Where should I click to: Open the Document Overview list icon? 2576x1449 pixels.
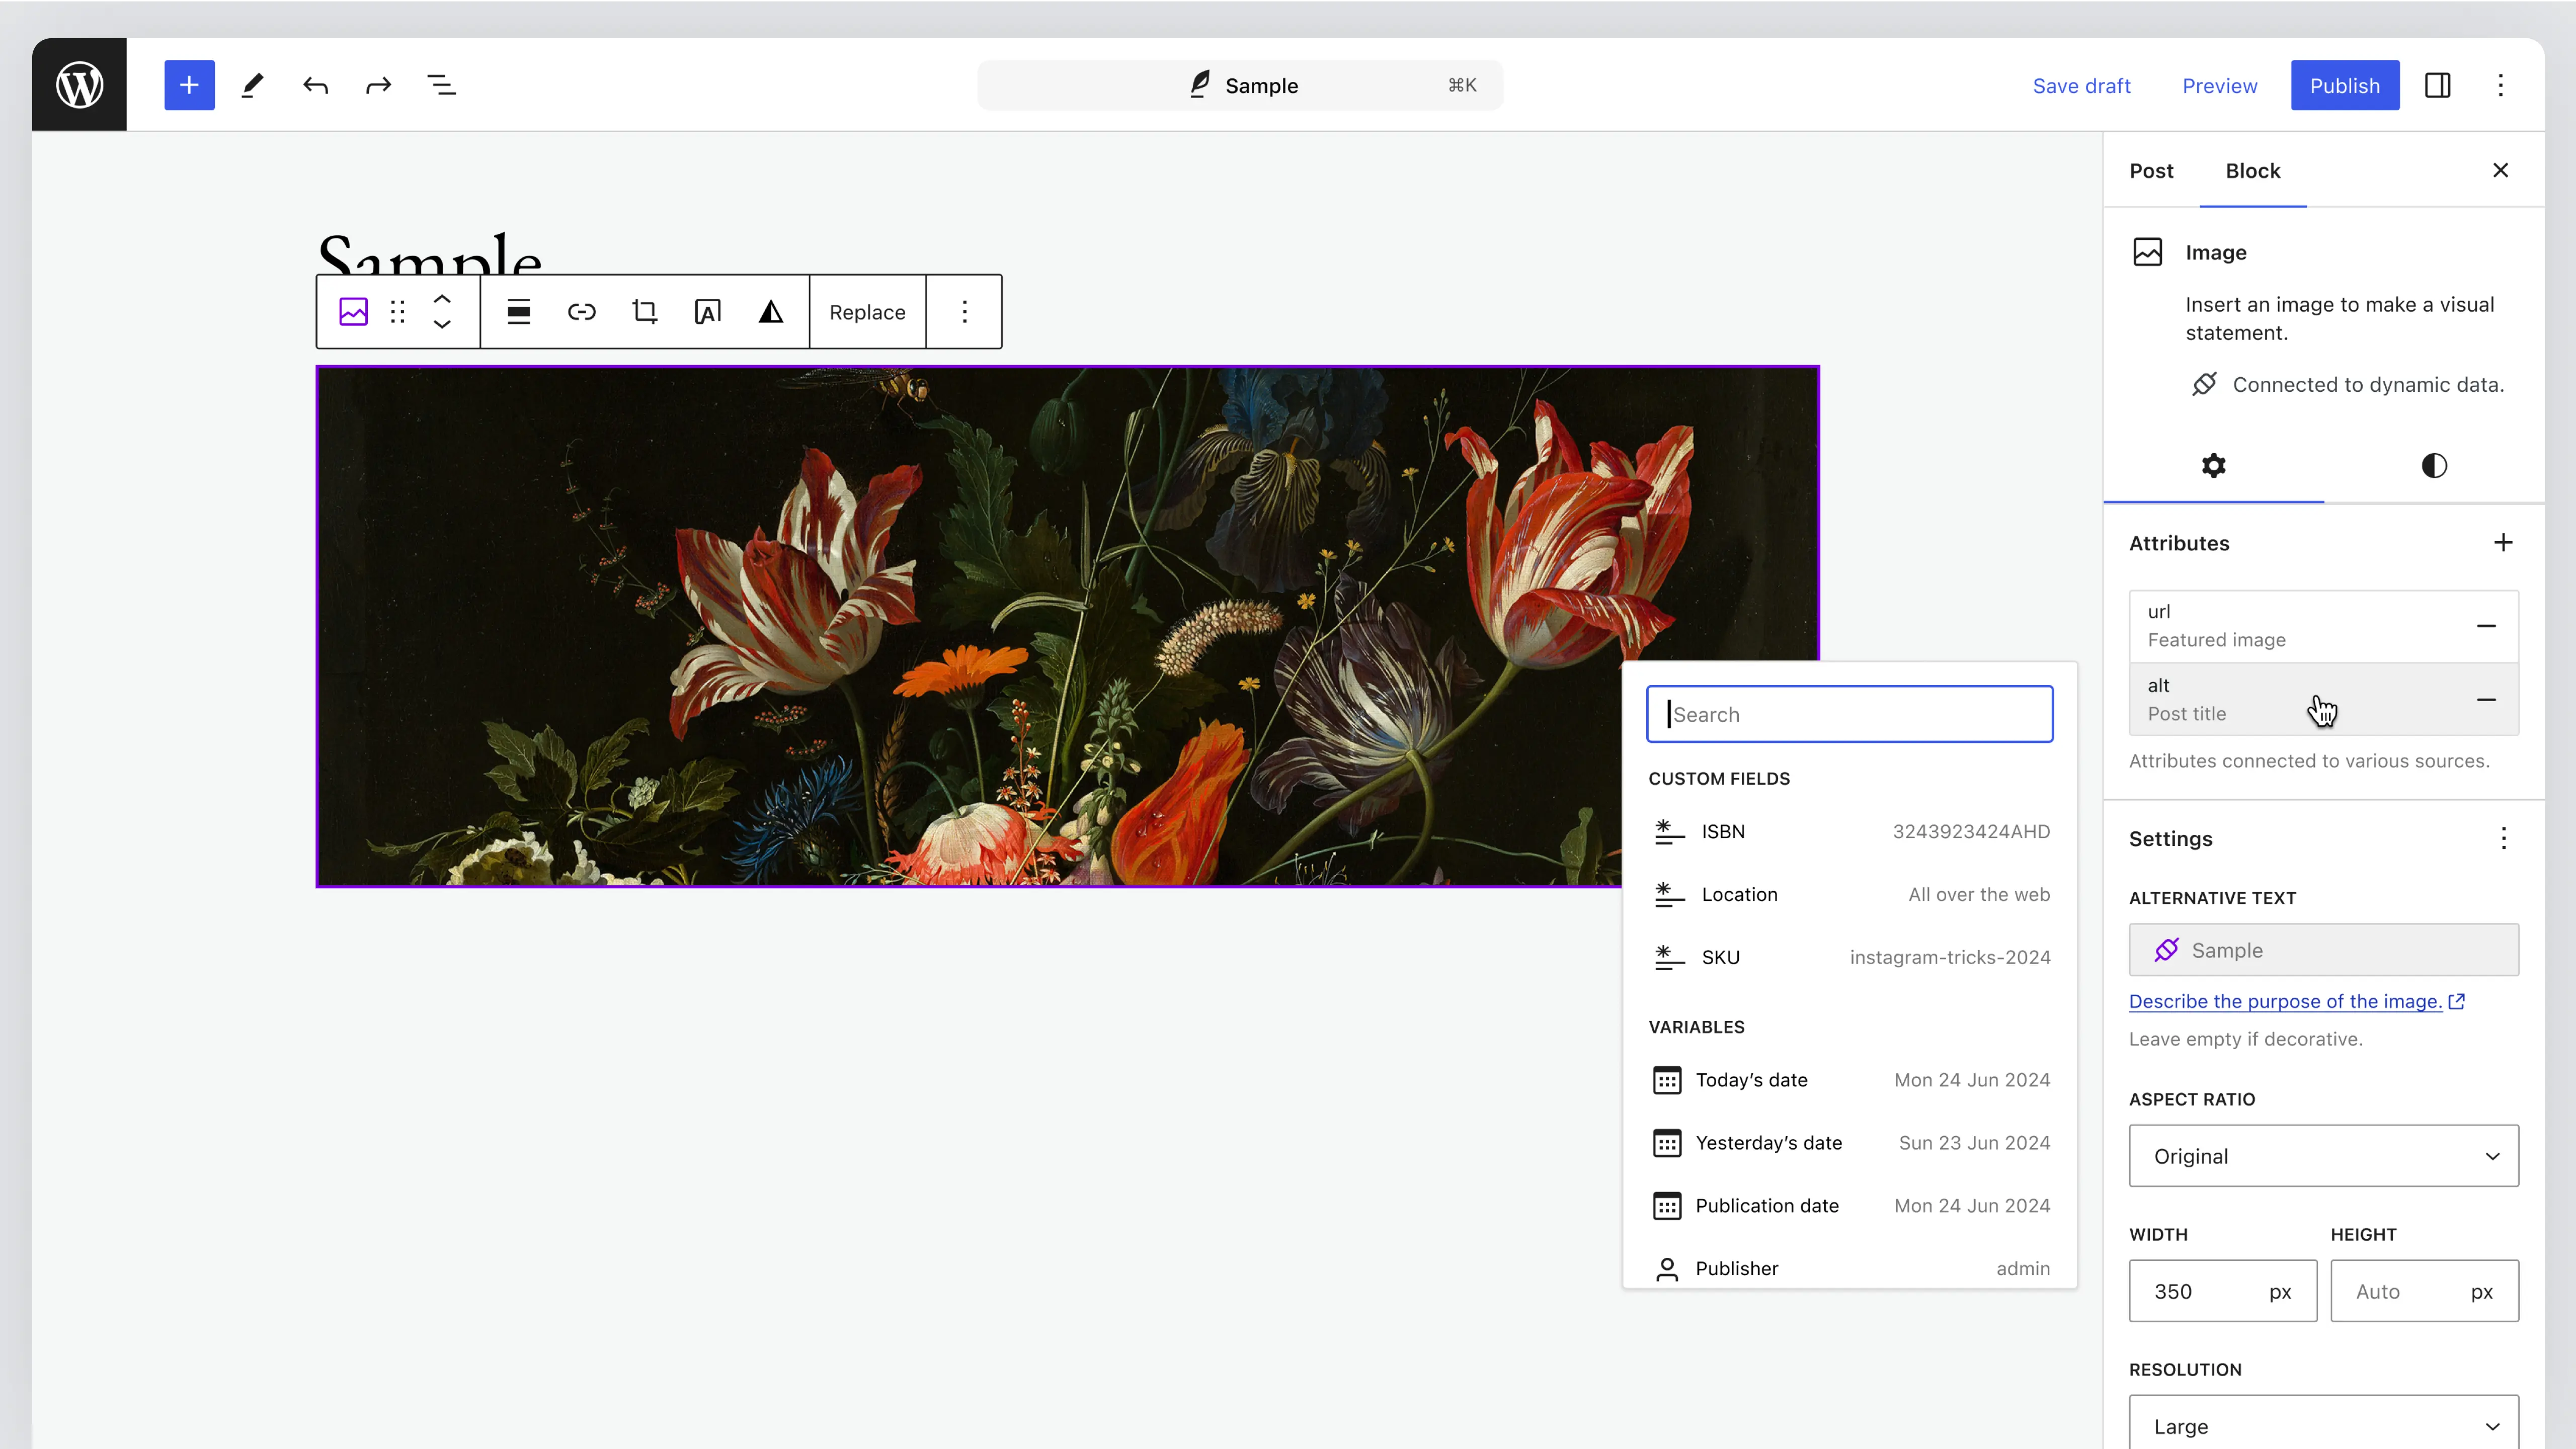(441, 85)
